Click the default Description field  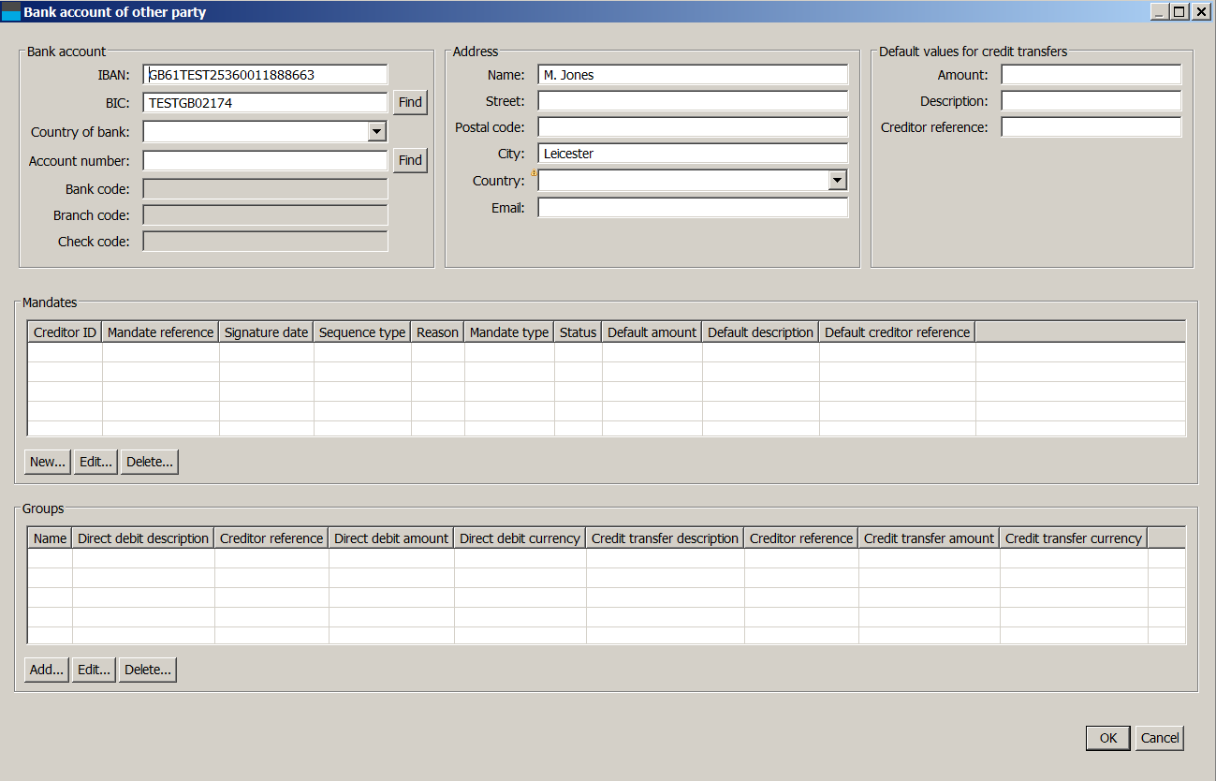tap(1091, 101)
